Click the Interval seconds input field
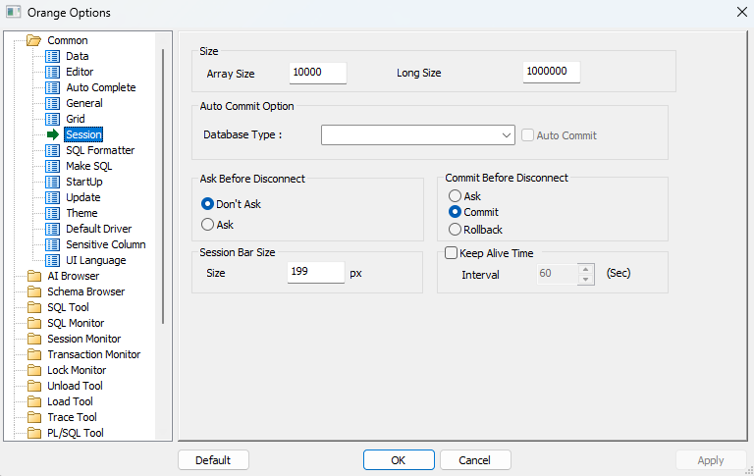The width and height of the screenshot is (754, 476). (x=558, y=274)
